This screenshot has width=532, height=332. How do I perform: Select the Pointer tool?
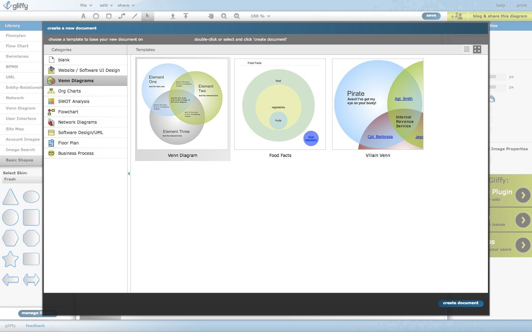coord(148,16)
